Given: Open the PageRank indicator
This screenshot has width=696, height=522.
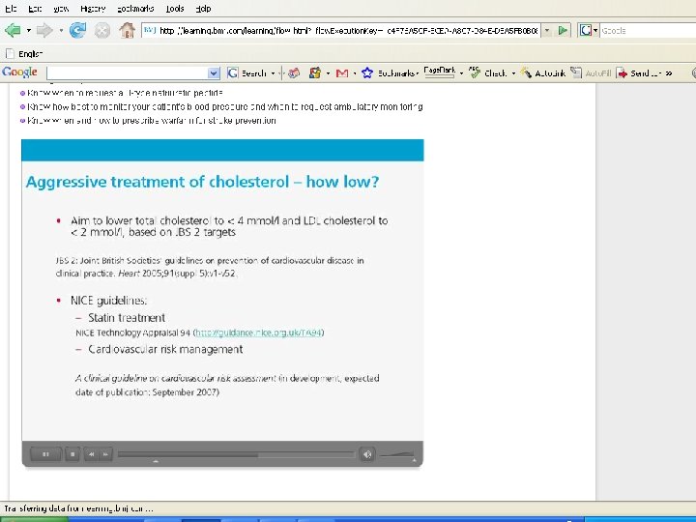Looking at the screenshot, I should click(440, 72).
